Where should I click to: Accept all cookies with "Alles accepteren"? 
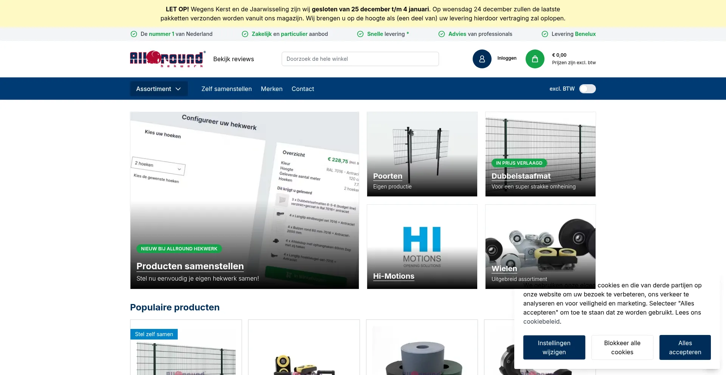point(685,347)
